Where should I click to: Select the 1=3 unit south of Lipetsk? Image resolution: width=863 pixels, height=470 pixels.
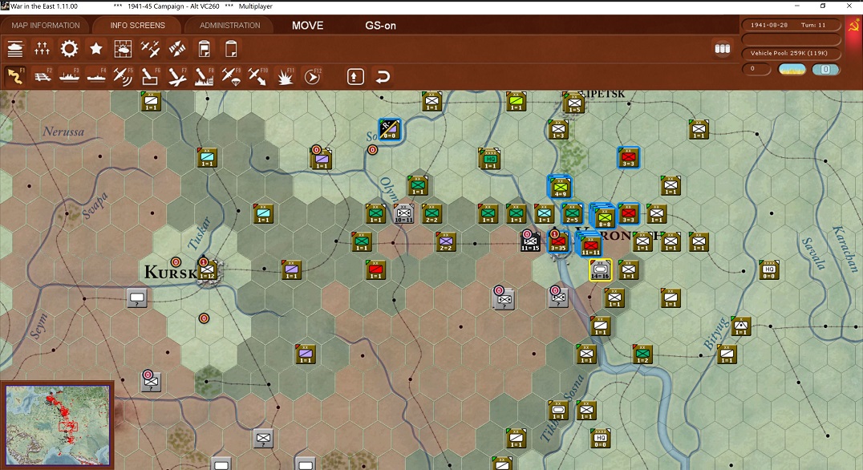(559, 130)
